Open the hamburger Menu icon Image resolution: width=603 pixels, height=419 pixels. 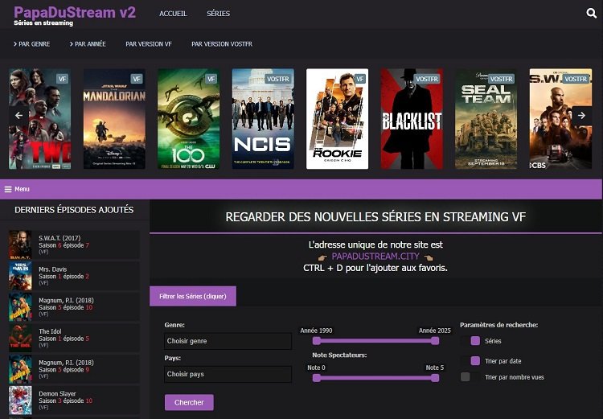[x=8, y=189]
